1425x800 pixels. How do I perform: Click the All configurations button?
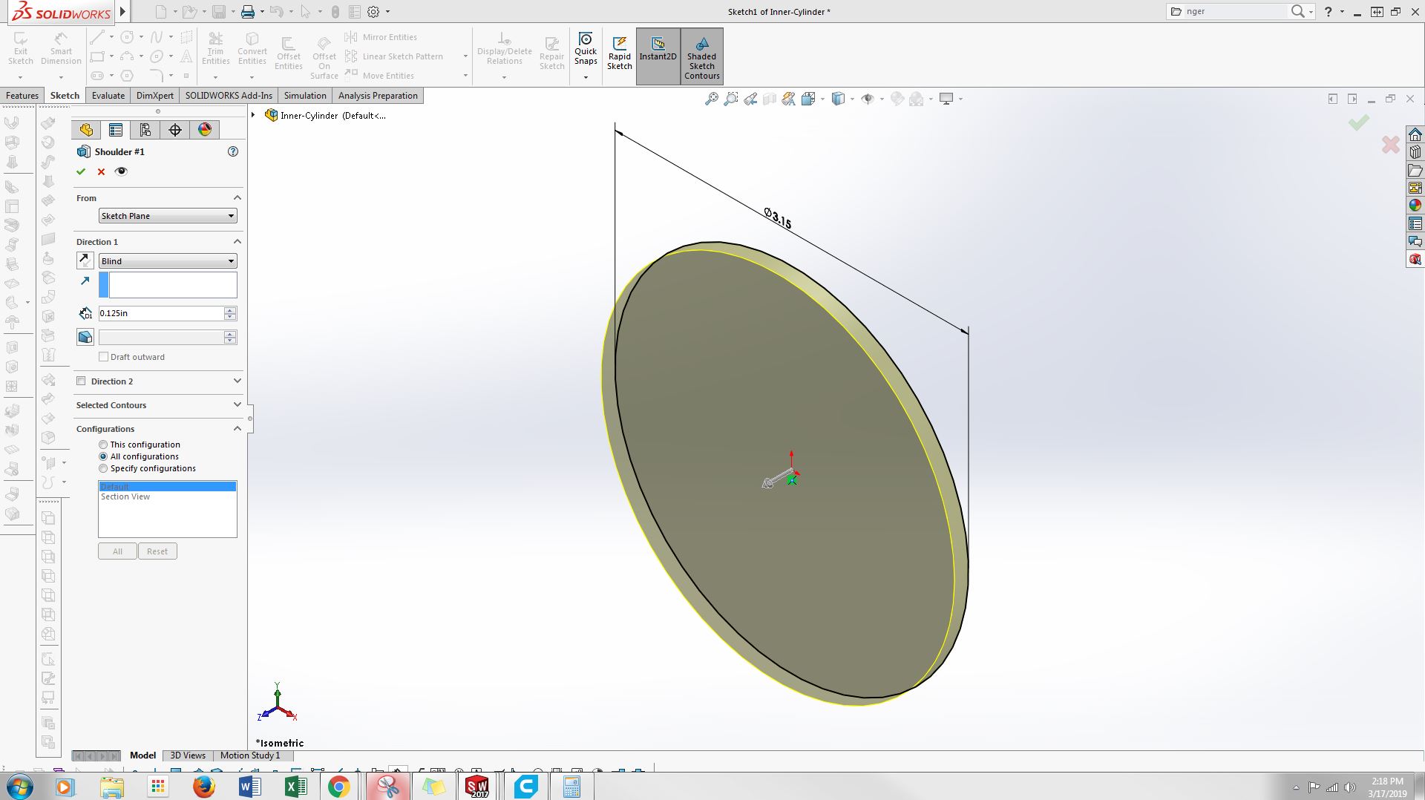117,551
